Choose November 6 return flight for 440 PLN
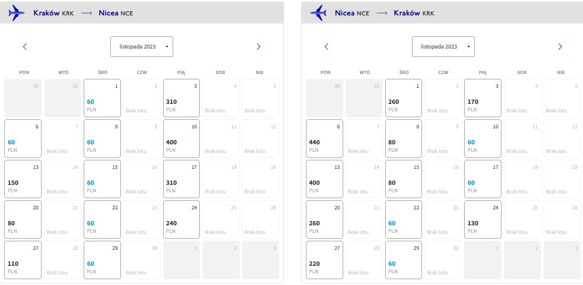Viewport: 583px width, 285px height. click(325, 139)
